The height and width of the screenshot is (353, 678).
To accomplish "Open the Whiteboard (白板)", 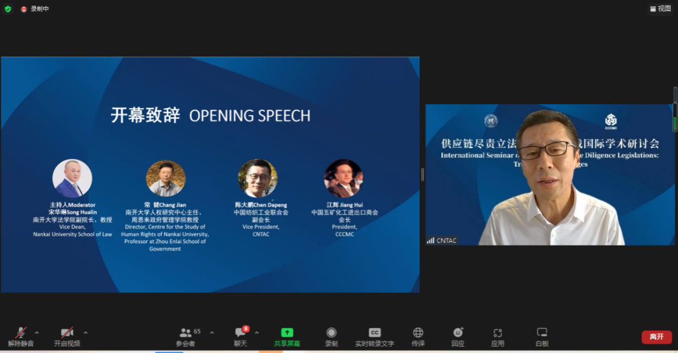I will tap(542, 333).
